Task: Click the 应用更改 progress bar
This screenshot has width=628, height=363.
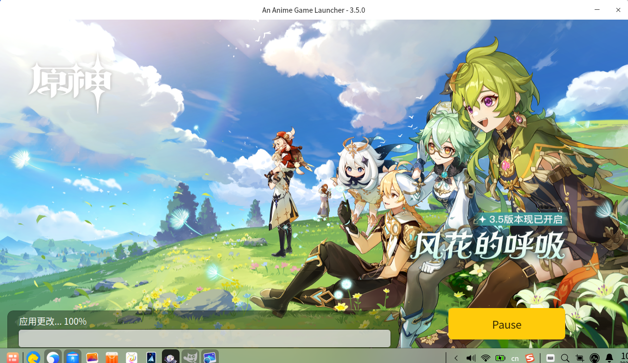Action: [x=205, y=338]
